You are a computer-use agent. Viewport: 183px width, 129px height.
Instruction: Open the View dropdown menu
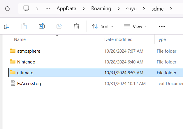135,26
